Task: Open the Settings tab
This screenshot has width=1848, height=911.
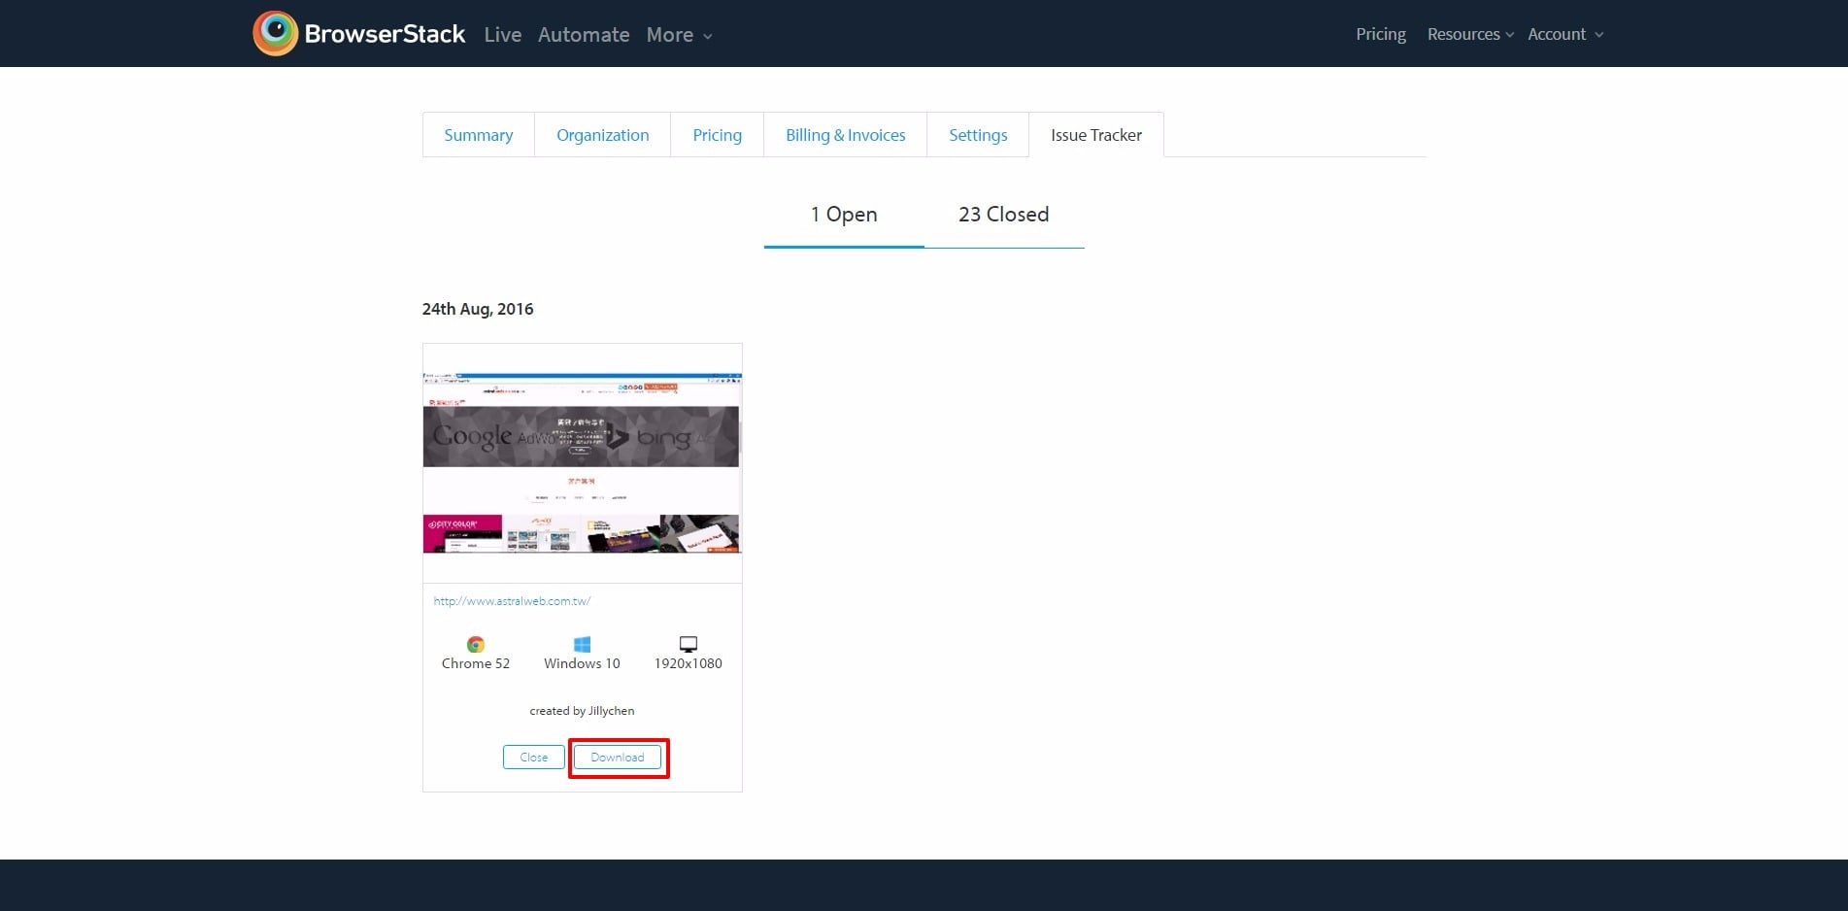Action: click(978, 135)
